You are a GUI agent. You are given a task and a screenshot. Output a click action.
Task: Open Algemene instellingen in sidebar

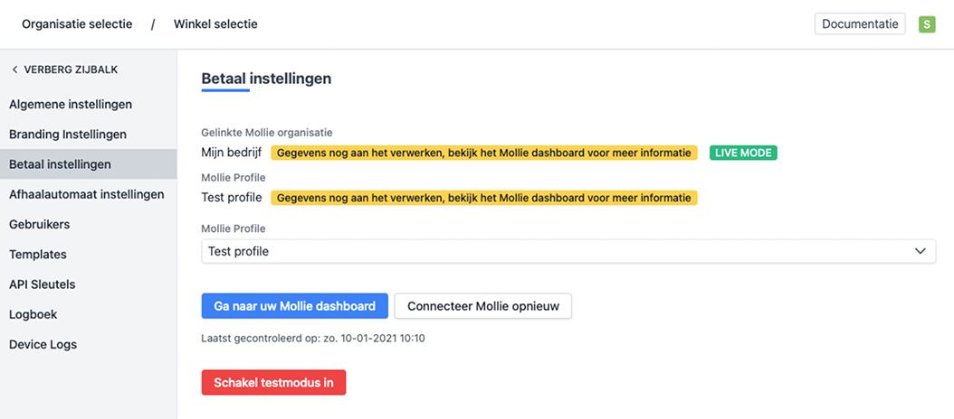point(71,104)
